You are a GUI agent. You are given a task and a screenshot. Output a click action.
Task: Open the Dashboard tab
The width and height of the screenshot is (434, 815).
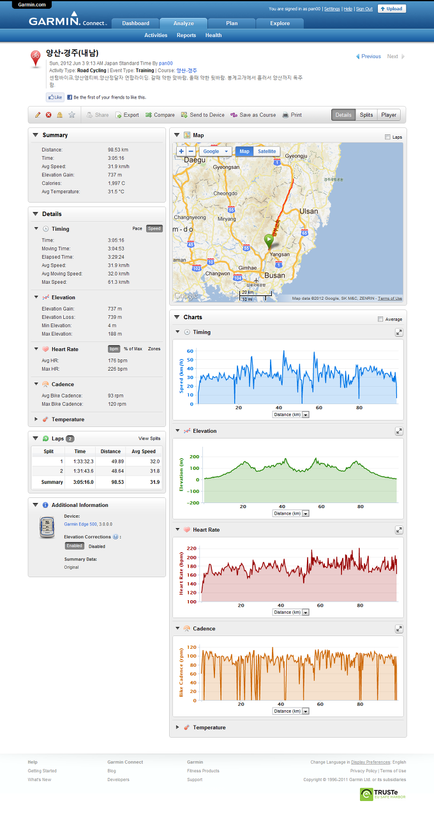(135, 24)
